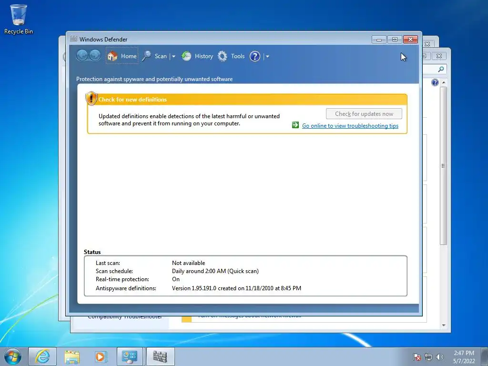Click the network tray icon
Image resolution: width=488 pixels, height=366 pixels.
(428, 357)
